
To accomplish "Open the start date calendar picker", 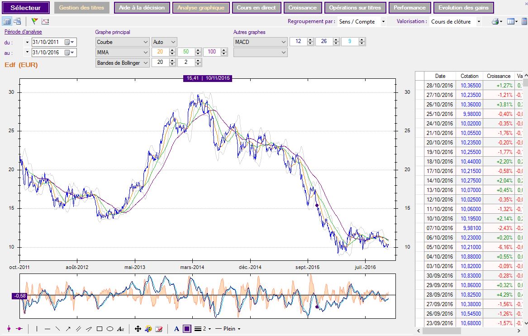I will (x=67, y=42).
